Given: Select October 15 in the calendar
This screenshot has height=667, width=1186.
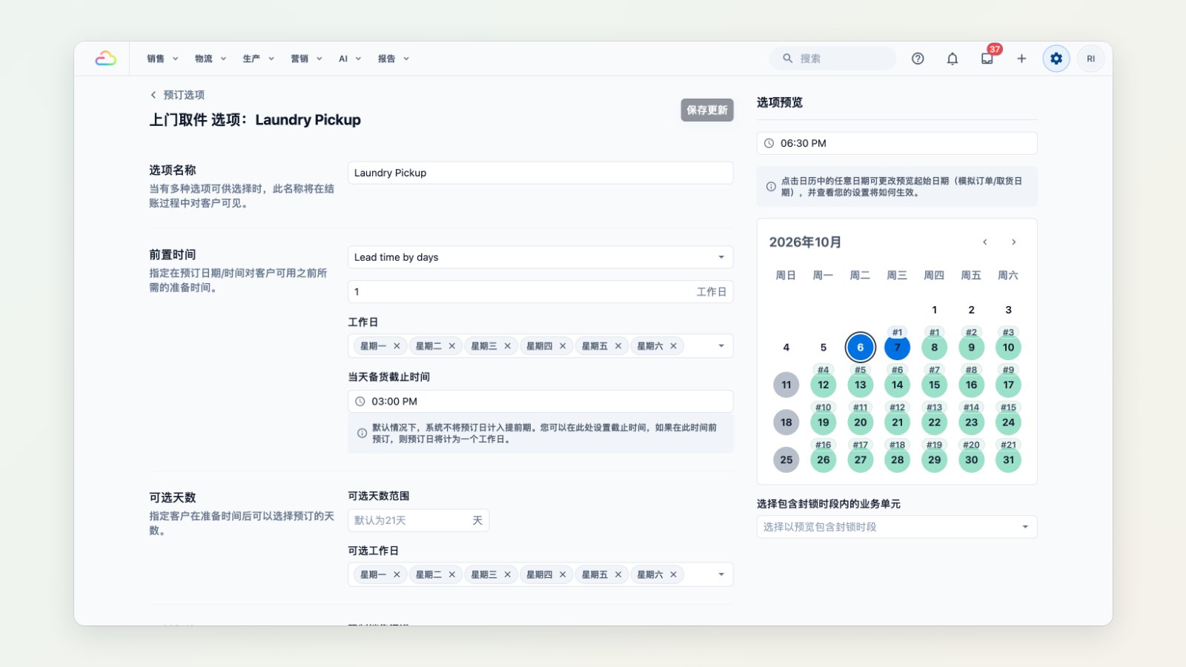Looking at the screenshot, I should 934,385.
